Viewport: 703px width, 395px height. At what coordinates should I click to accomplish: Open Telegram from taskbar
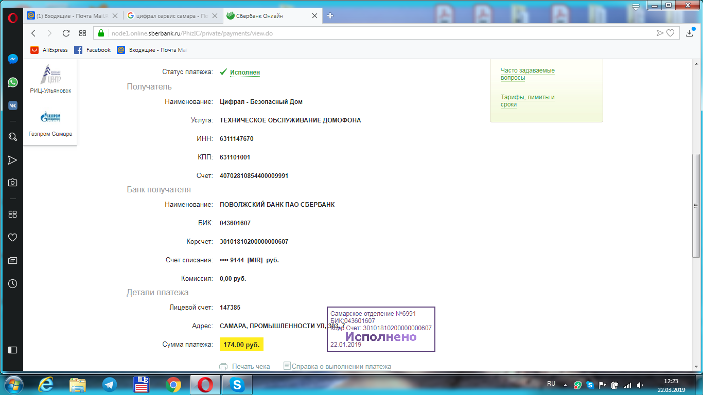109,384
